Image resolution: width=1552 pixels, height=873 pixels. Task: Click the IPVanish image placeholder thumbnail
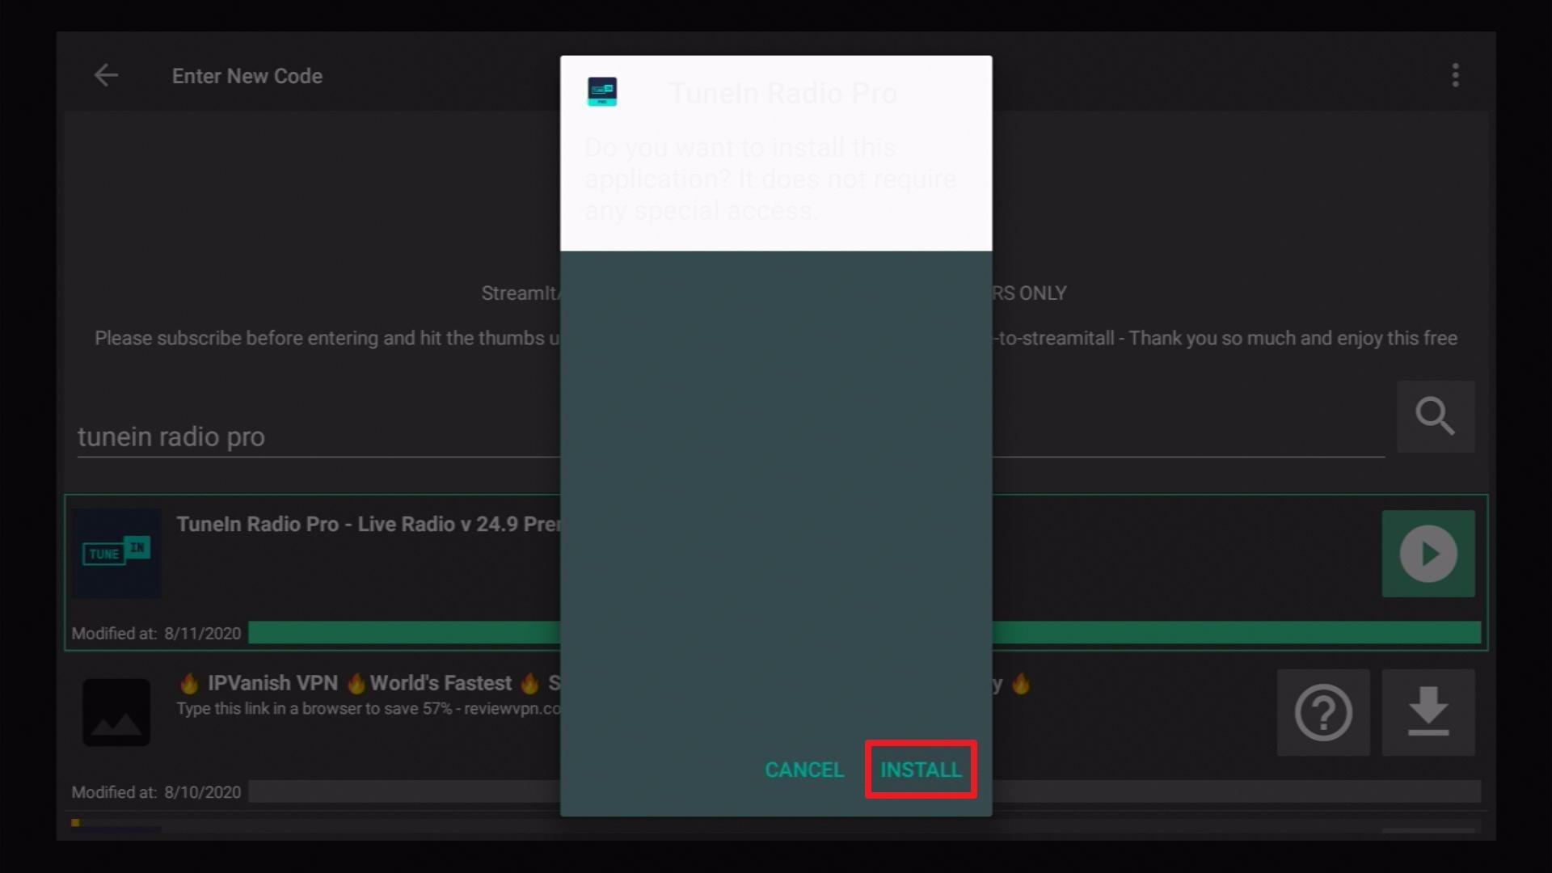click(116, 712)
